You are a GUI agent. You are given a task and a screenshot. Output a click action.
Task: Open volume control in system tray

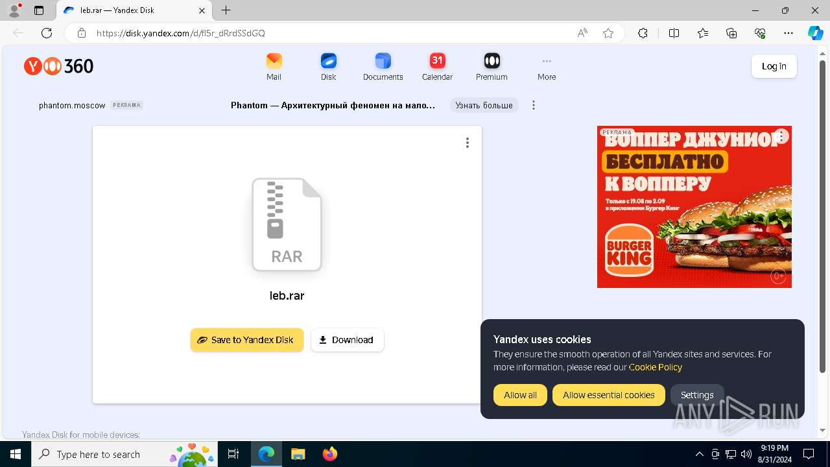[746, 454]
